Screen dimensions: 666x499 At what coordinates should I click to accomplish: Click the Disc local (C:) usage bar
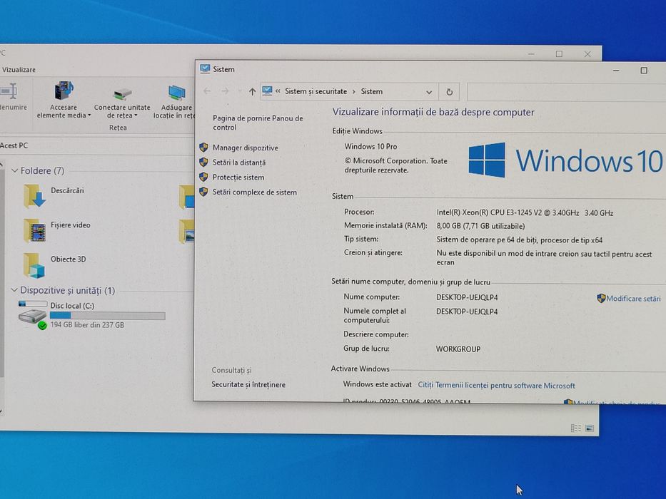(x=108, y=316)
